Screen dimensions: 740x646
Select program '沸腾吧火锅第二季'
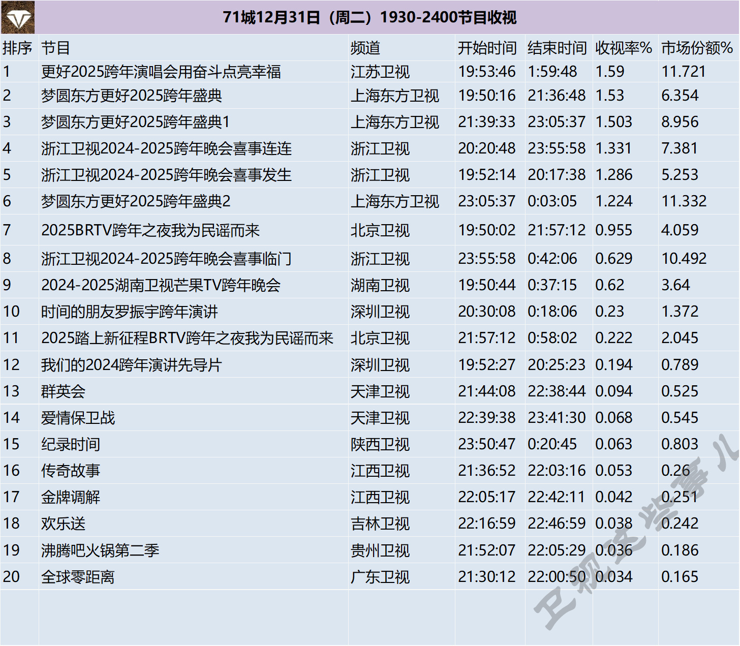(x=100, y=550)
